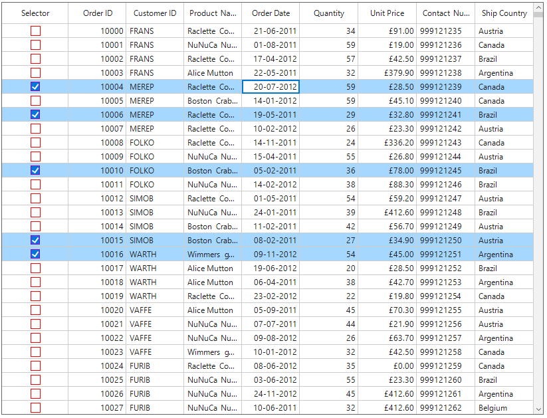Click the Order ID cell 10007
This screenshot has width=547, height=418.
(97, 129)
